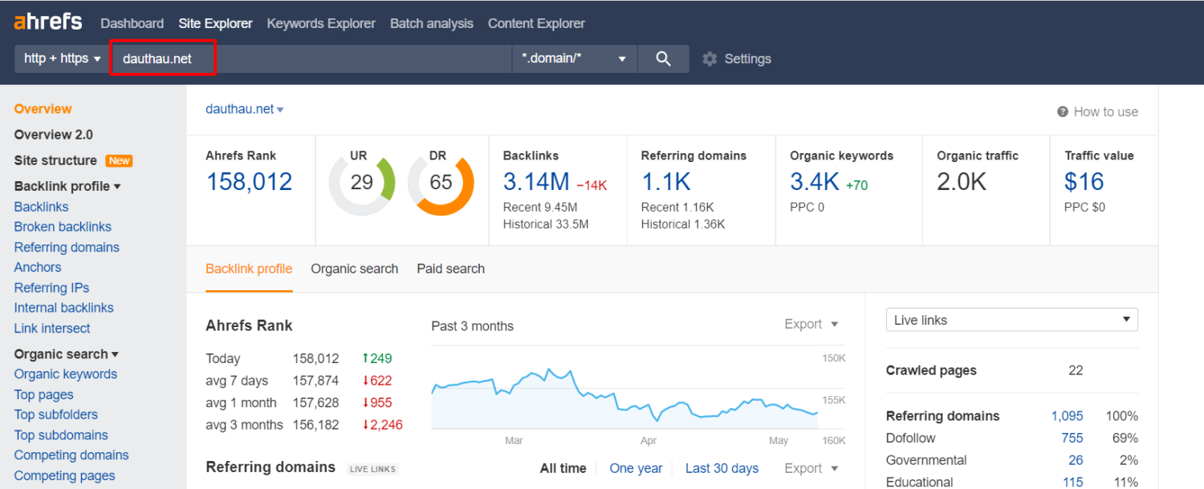1204x489 pixels.
Task: Open the Live links dropdown
Action: pos(1011,320)
